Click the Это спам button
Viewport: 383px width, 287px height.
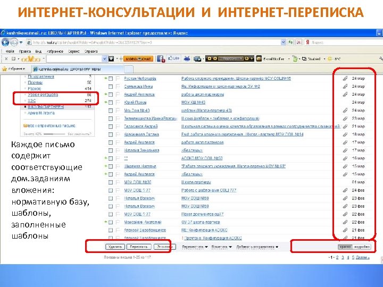pyautogui.click(x=164, y=247)
